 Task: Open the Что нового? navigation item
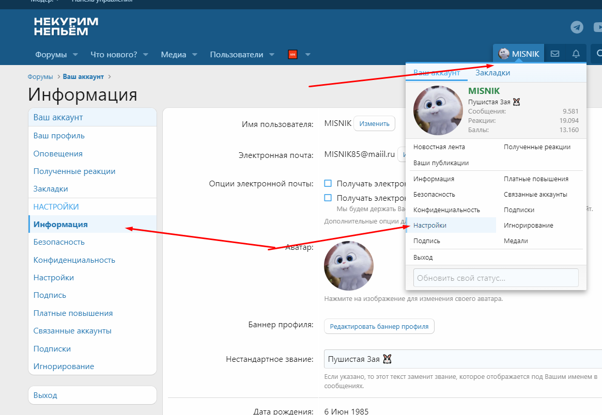click(114, 55)
